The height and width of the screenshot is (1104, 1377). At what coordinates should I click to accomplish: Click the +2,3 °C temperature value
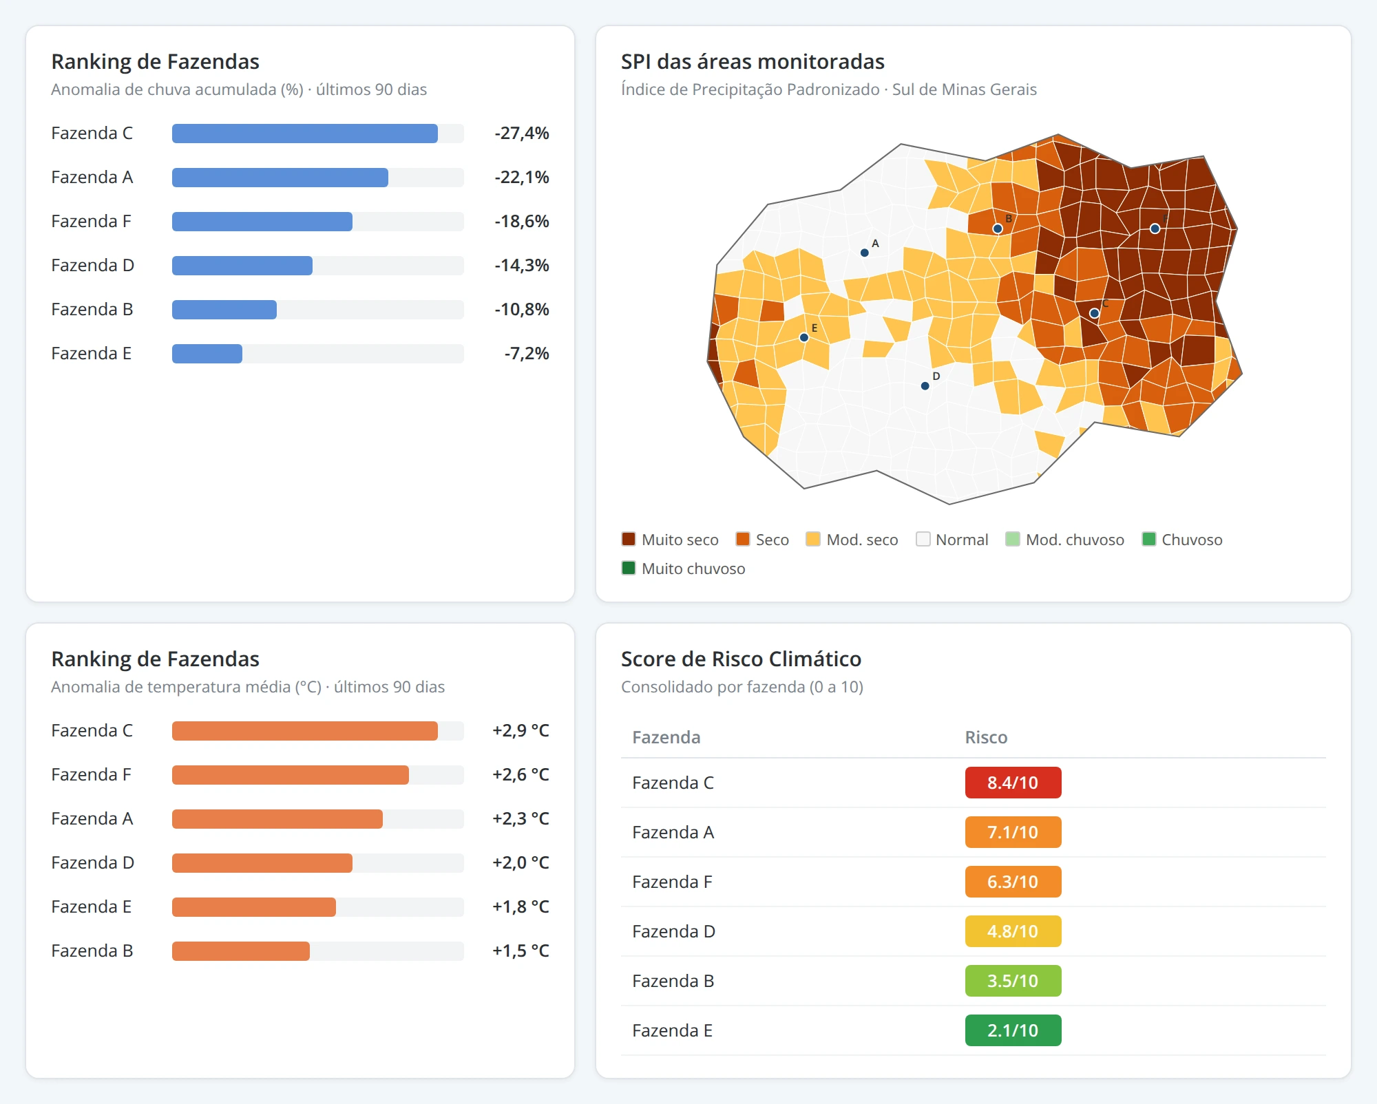tap(521, 819)
